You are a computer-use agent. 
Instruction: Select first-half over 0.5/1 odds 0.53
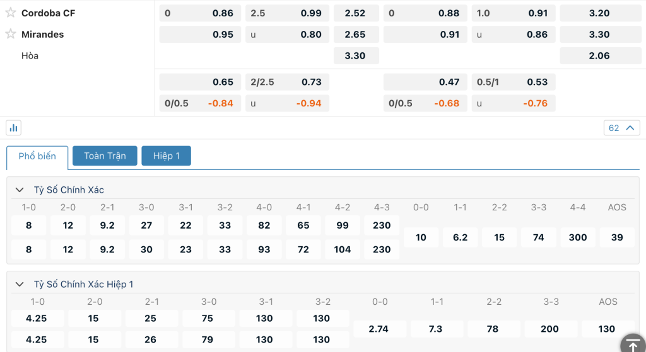point(514,82)
